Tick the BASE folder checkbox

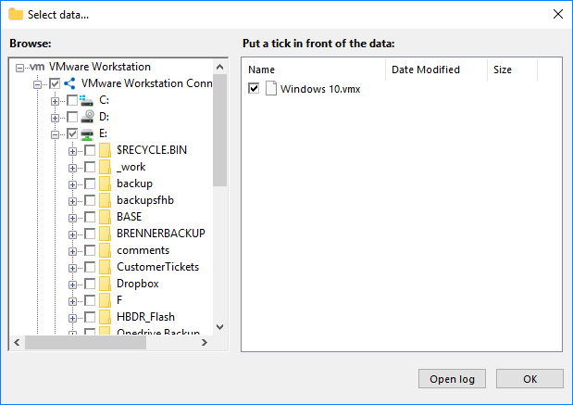[90, 217]
